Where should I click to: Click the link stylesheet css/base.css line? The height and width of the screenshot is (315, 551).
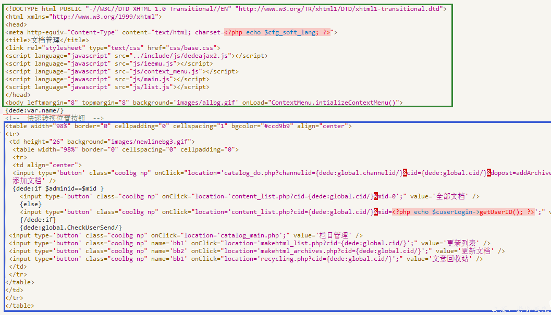[x=113, y=48]
